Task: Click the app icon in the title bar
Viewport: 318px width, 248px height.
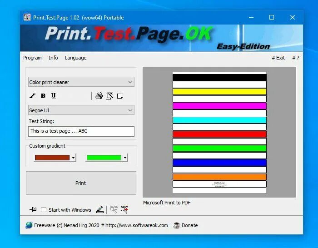Action: (x=27, y=17)
